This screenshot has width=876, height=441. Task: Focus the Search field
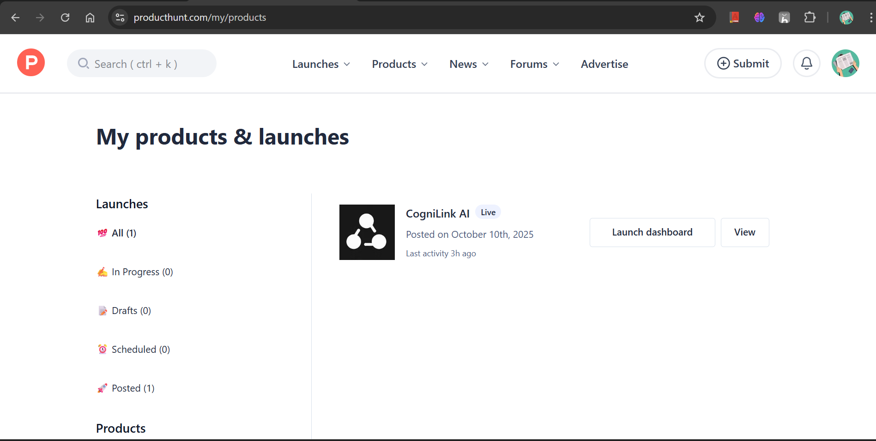[x=142, y=63]
